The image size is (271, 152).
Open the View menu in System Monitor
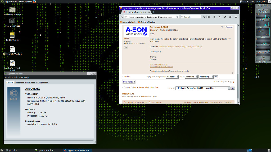coord(21,77)
